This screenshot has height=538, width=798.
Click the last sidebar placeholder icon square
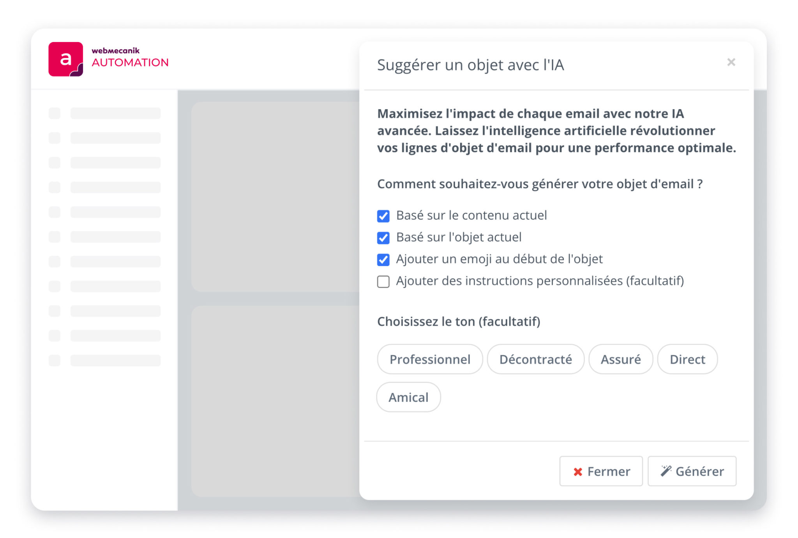point(55,360)
